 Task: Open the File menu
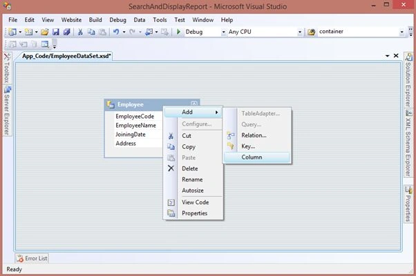pyautogui.click(x=12, y=20)
